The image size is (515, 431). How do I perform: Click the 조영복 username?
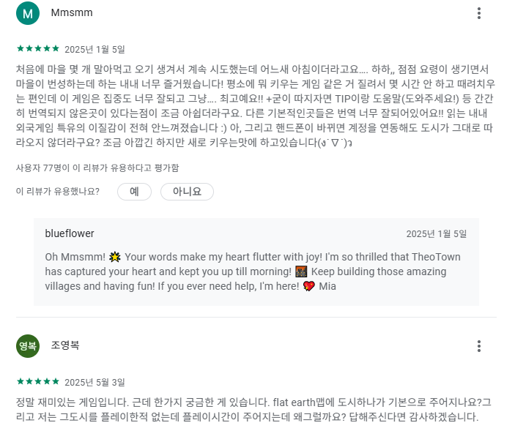[x=65, y=345]
